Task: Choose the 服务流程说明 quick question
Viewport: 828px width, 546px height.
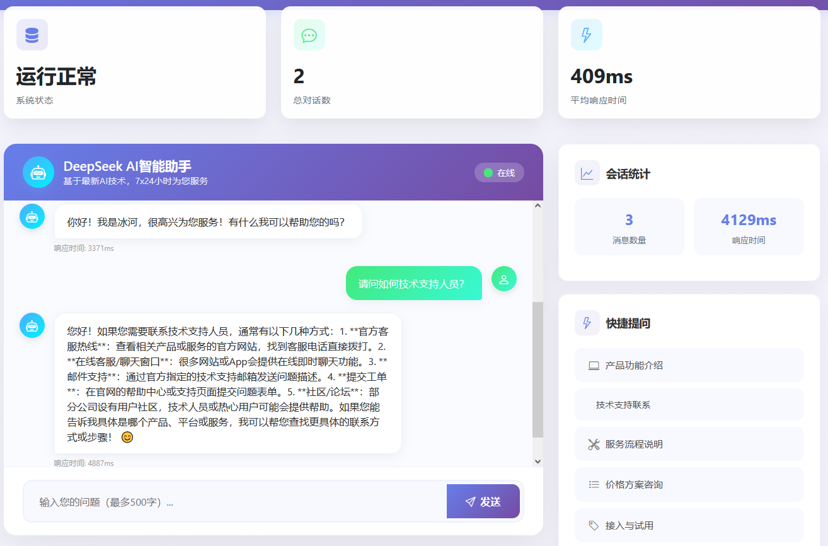Action: [x=689, y=444]
